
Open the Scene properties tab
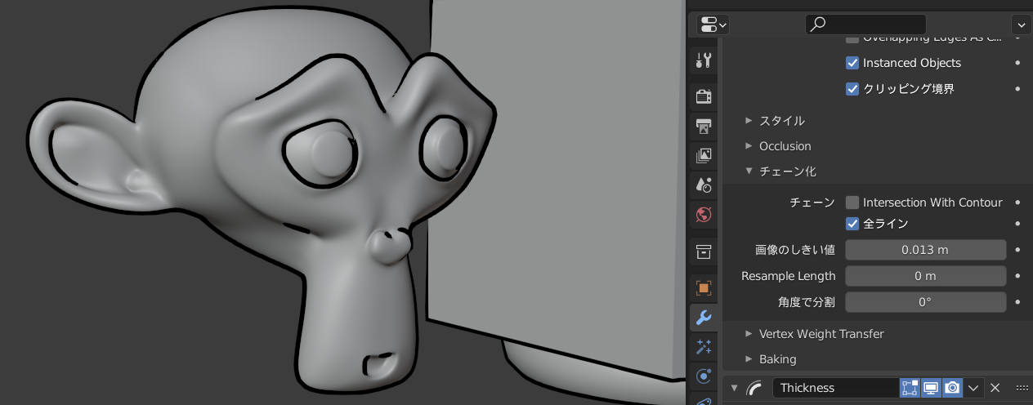[704, 185]
